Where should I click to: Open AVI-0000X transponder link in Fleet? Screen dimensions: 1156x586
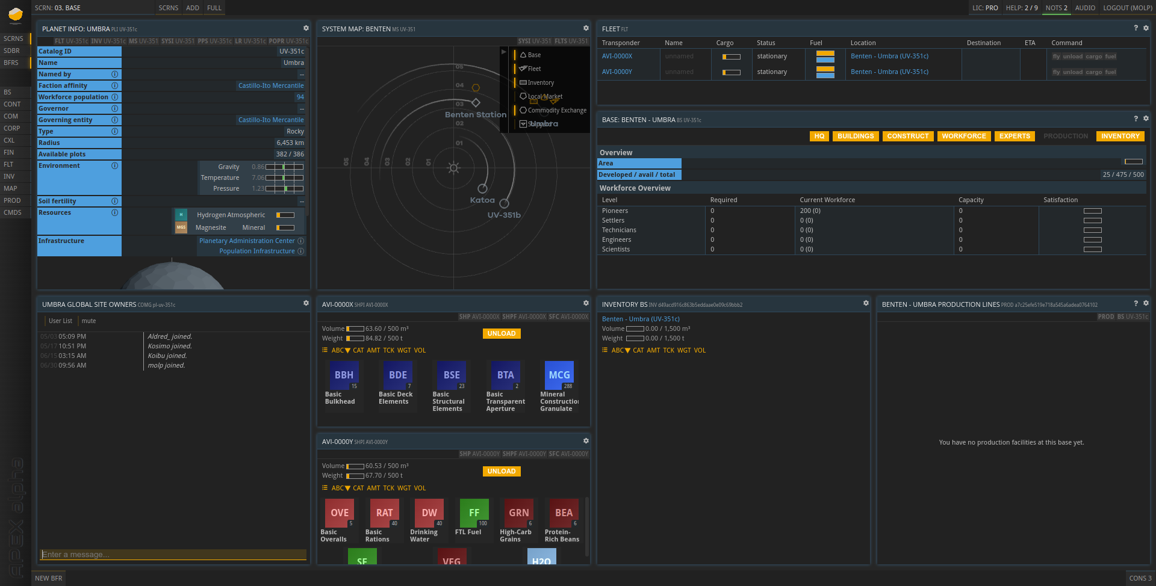[x=617, y=56]
